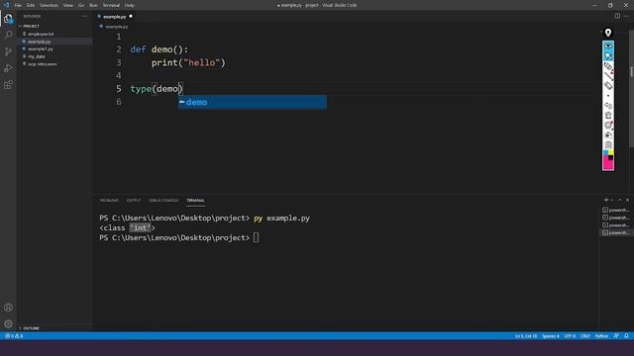Click the unsaved dot on example.py tab
Screen dimensions: 634x356
[x=131, y=16]
